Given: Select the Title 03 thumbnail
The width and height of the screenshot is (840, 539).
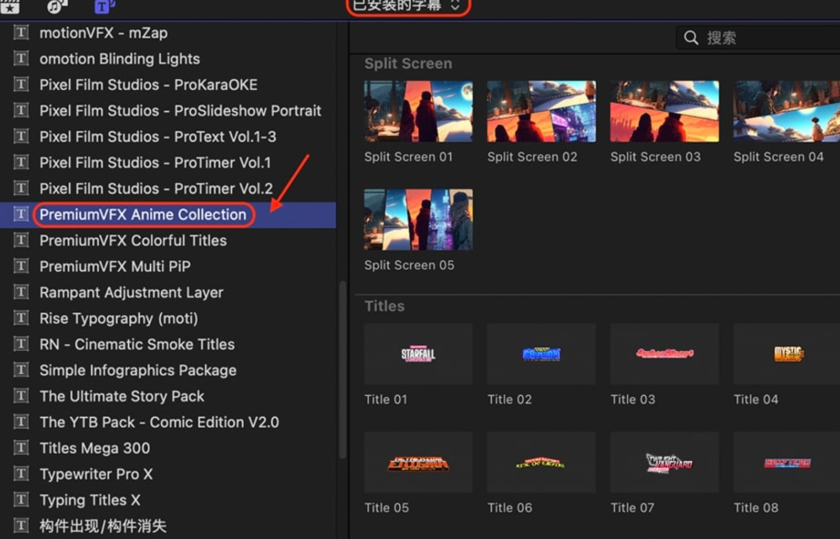Looking at the screenshot, I should coord(664,354).
